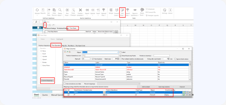This screenshot has height=105, width=226.
Task: Switch to the Run Macro tab
Action: coord(71,46)
